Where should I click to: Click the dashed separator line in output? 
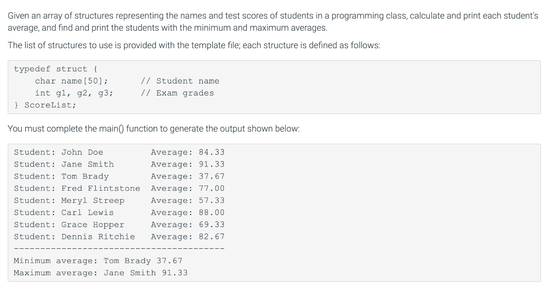pos(119,248)
